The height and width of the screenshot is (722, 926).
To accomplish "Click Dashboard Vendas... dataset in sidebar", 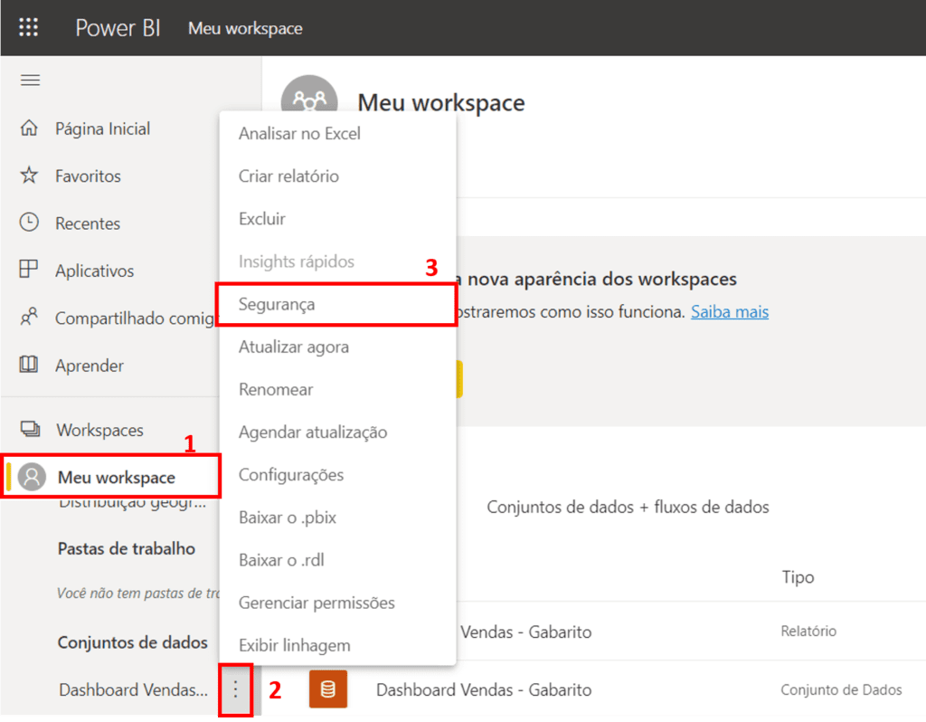I will pyautogui.click(x=134, y=689).
